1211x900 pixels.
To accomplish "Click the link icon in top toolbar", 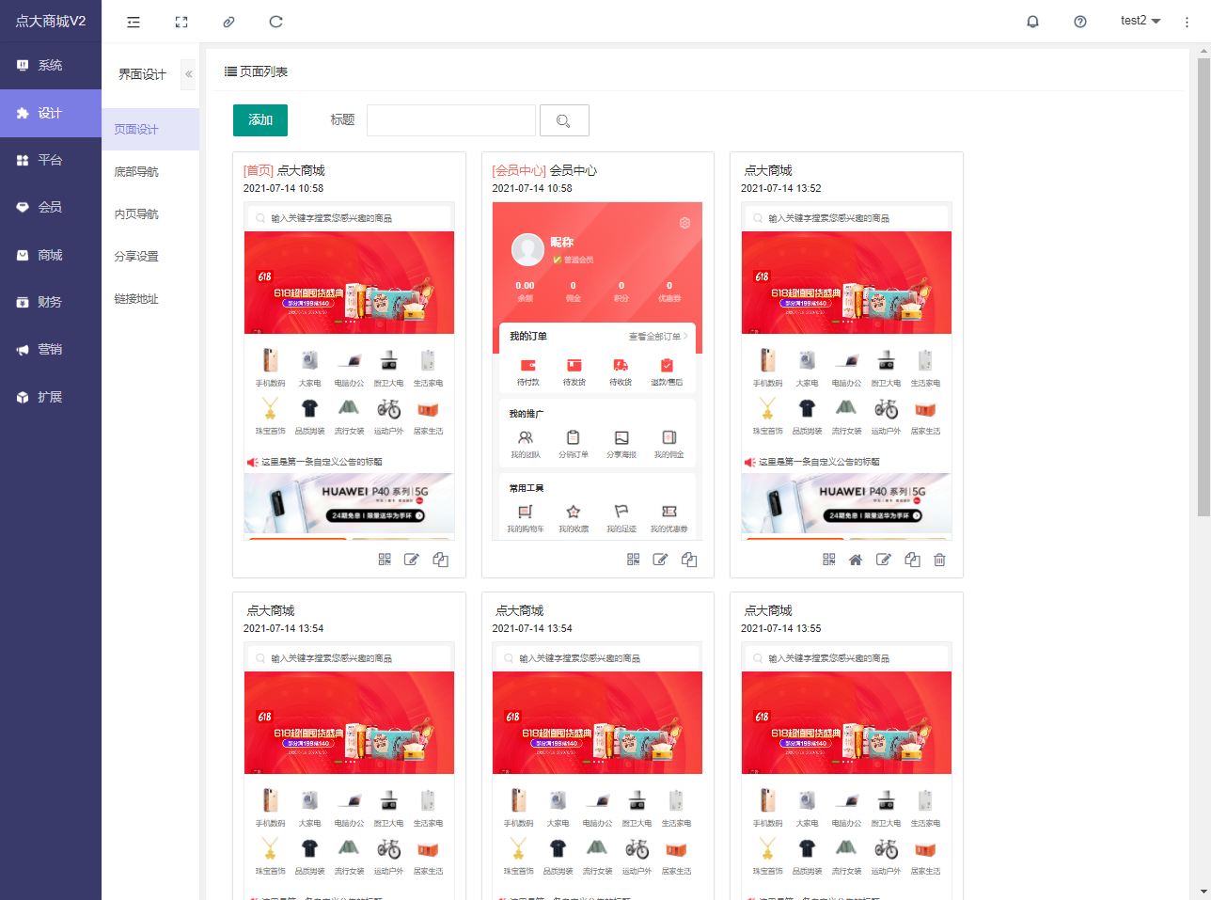I will coord(228,22).
